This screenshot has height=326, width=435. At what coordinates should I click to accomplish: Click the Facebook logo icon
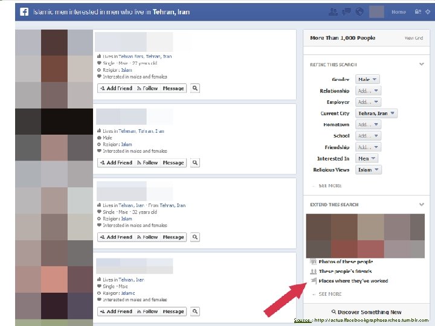[24, 12]
